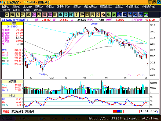Click the 總張 value 60986 in header
The image size is (161, 121).
[120, 20]
